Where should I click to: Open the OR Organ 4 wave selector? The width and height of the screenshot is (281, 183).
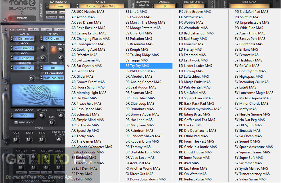click(53, 38)
